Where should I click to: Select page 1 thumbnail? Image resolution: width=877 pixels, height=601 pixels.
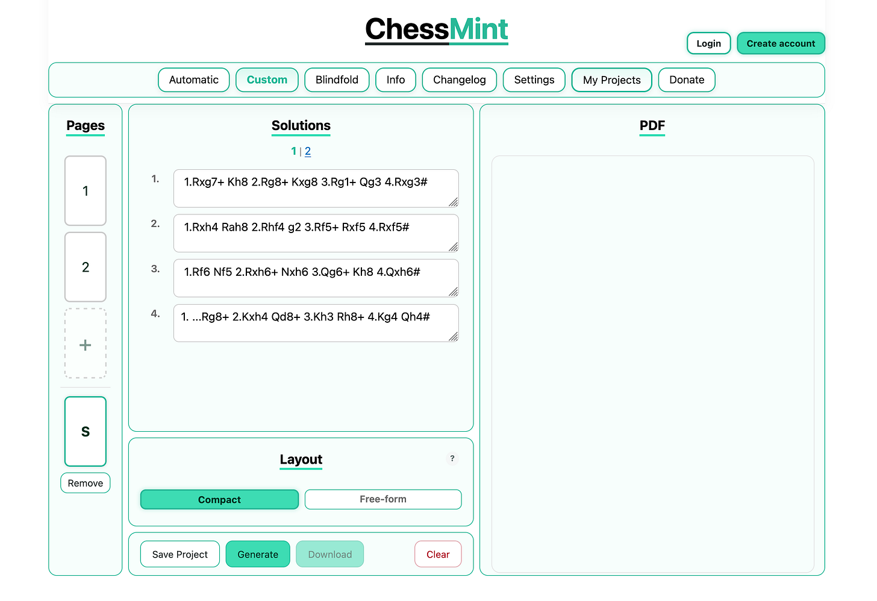coord(86,191)
